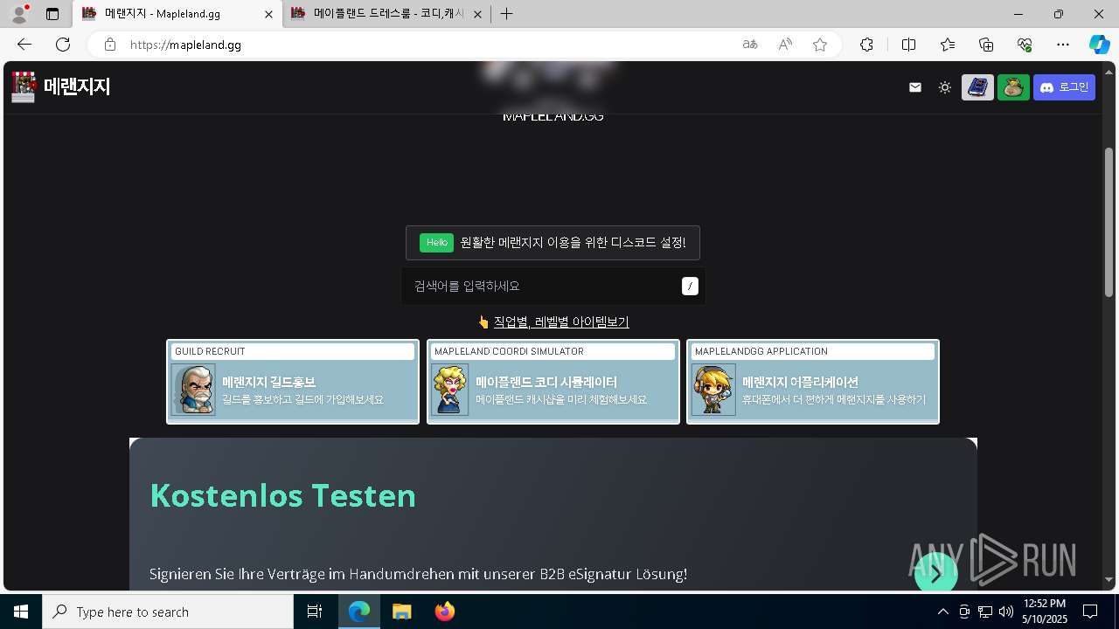
Task: Open the Windows Start menu
Action: click(x=21, y=612)
